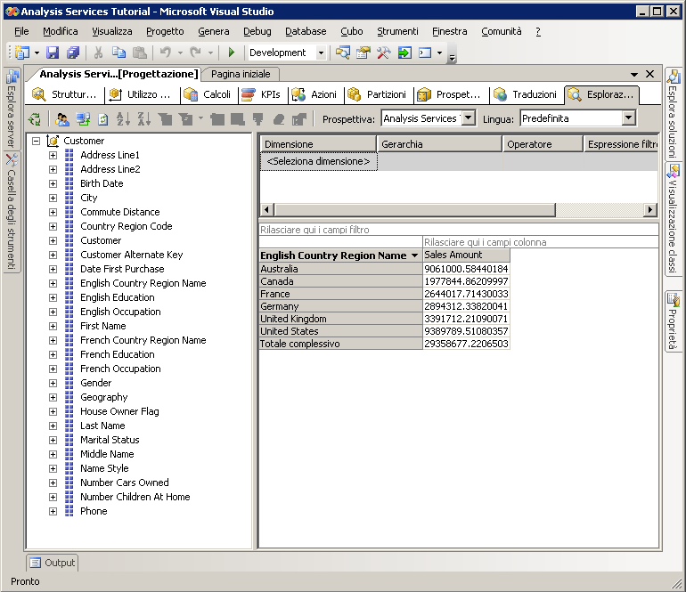Click the green Start debugging play icon
This screenshot has height=592, width=686.
tap(232, 53)
